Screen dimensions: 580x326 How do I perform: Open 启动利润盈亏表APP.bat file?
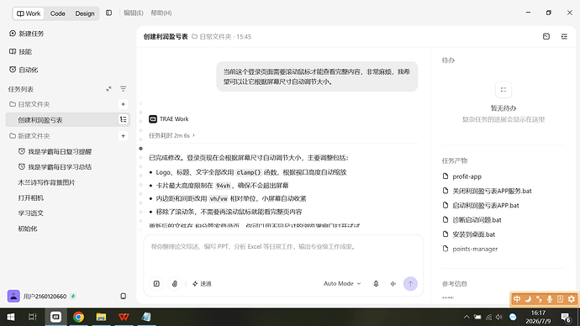481,205
